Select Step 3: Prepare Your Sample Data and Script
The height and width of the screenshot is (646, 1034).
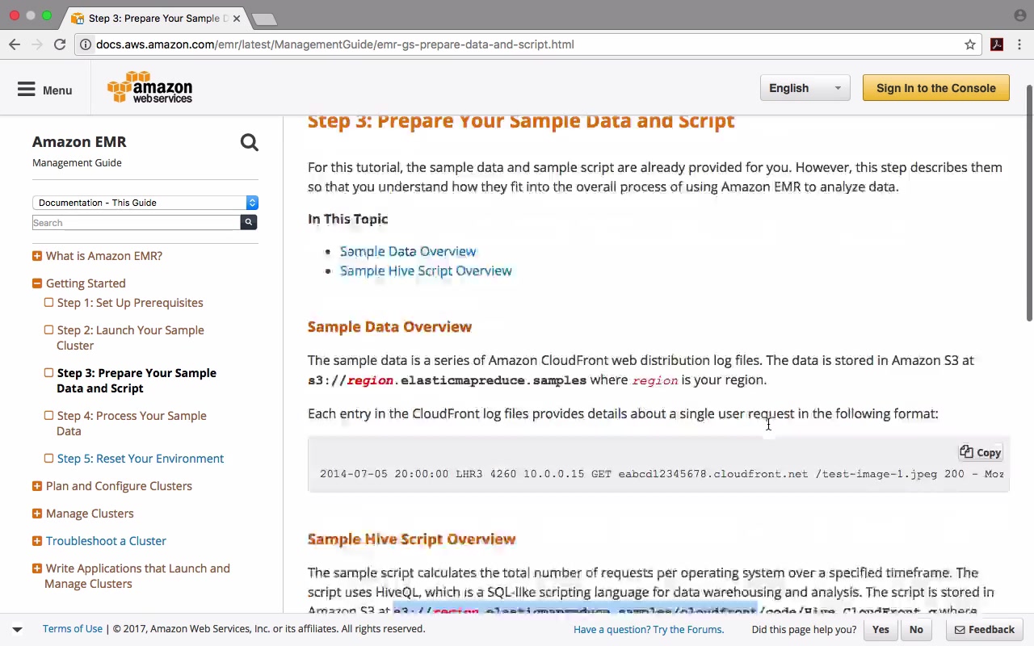click(x=137, y=380)
